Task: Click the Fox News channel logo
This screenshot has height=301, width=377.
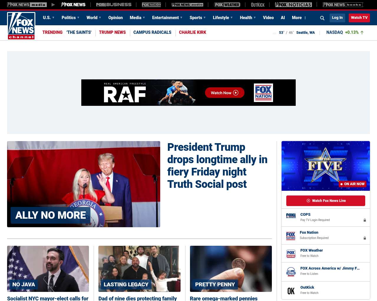Action: [21, 26]
